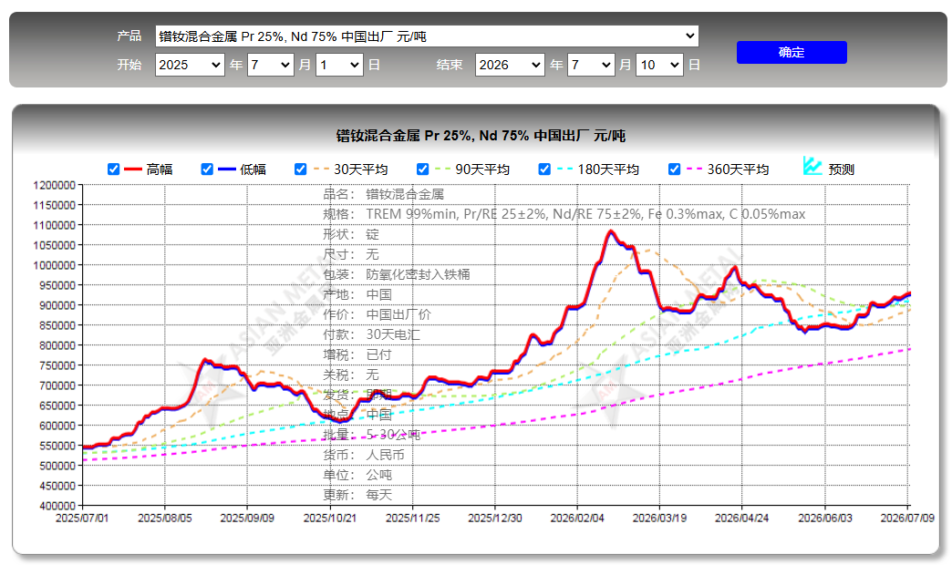This screenshot has height=565, width=952.
Task: Click the 开始 start date label
Action: pyautogui.click(x=129, y=65)
